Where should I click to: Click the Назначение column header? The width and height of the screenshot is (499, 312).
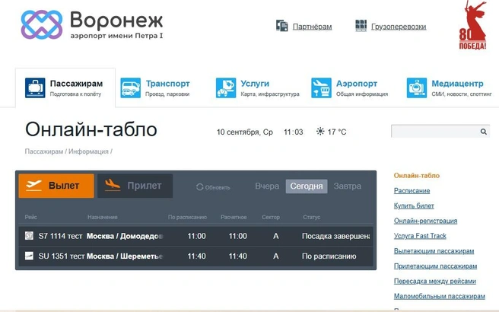click(103, 217)
